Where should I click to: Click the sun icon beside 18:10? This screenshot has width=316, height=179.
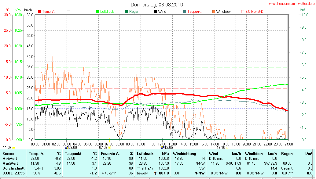pos(226,148)
